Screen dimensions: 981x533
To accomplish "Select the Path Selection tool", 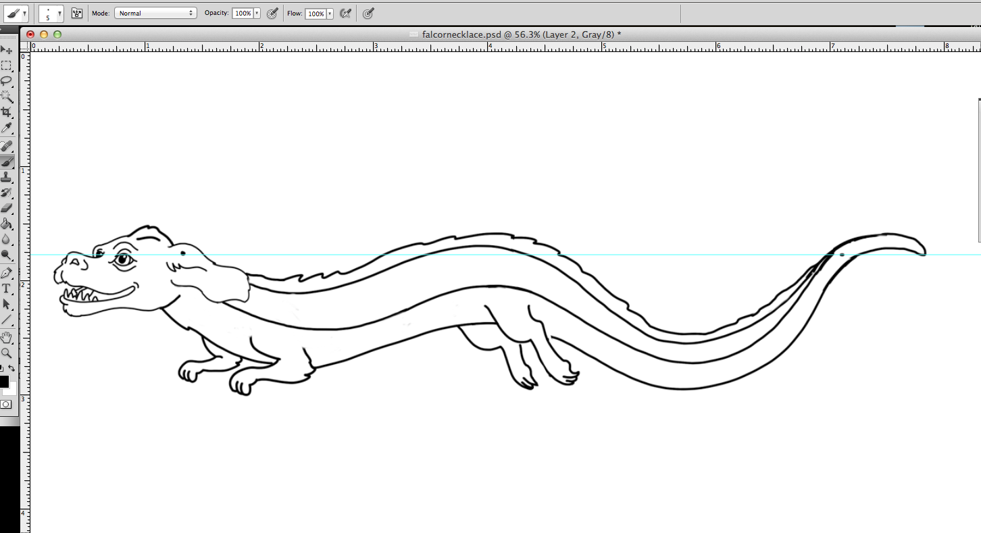I will tap(7, 304).
